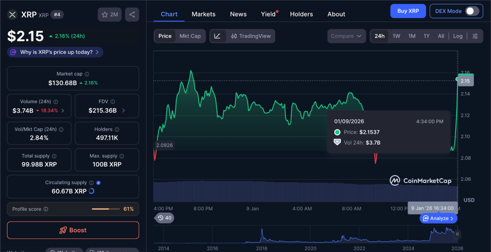This screenshot has height=252, width=491.
Task: Click the Profile score progress bar
Action: [106, 209]
